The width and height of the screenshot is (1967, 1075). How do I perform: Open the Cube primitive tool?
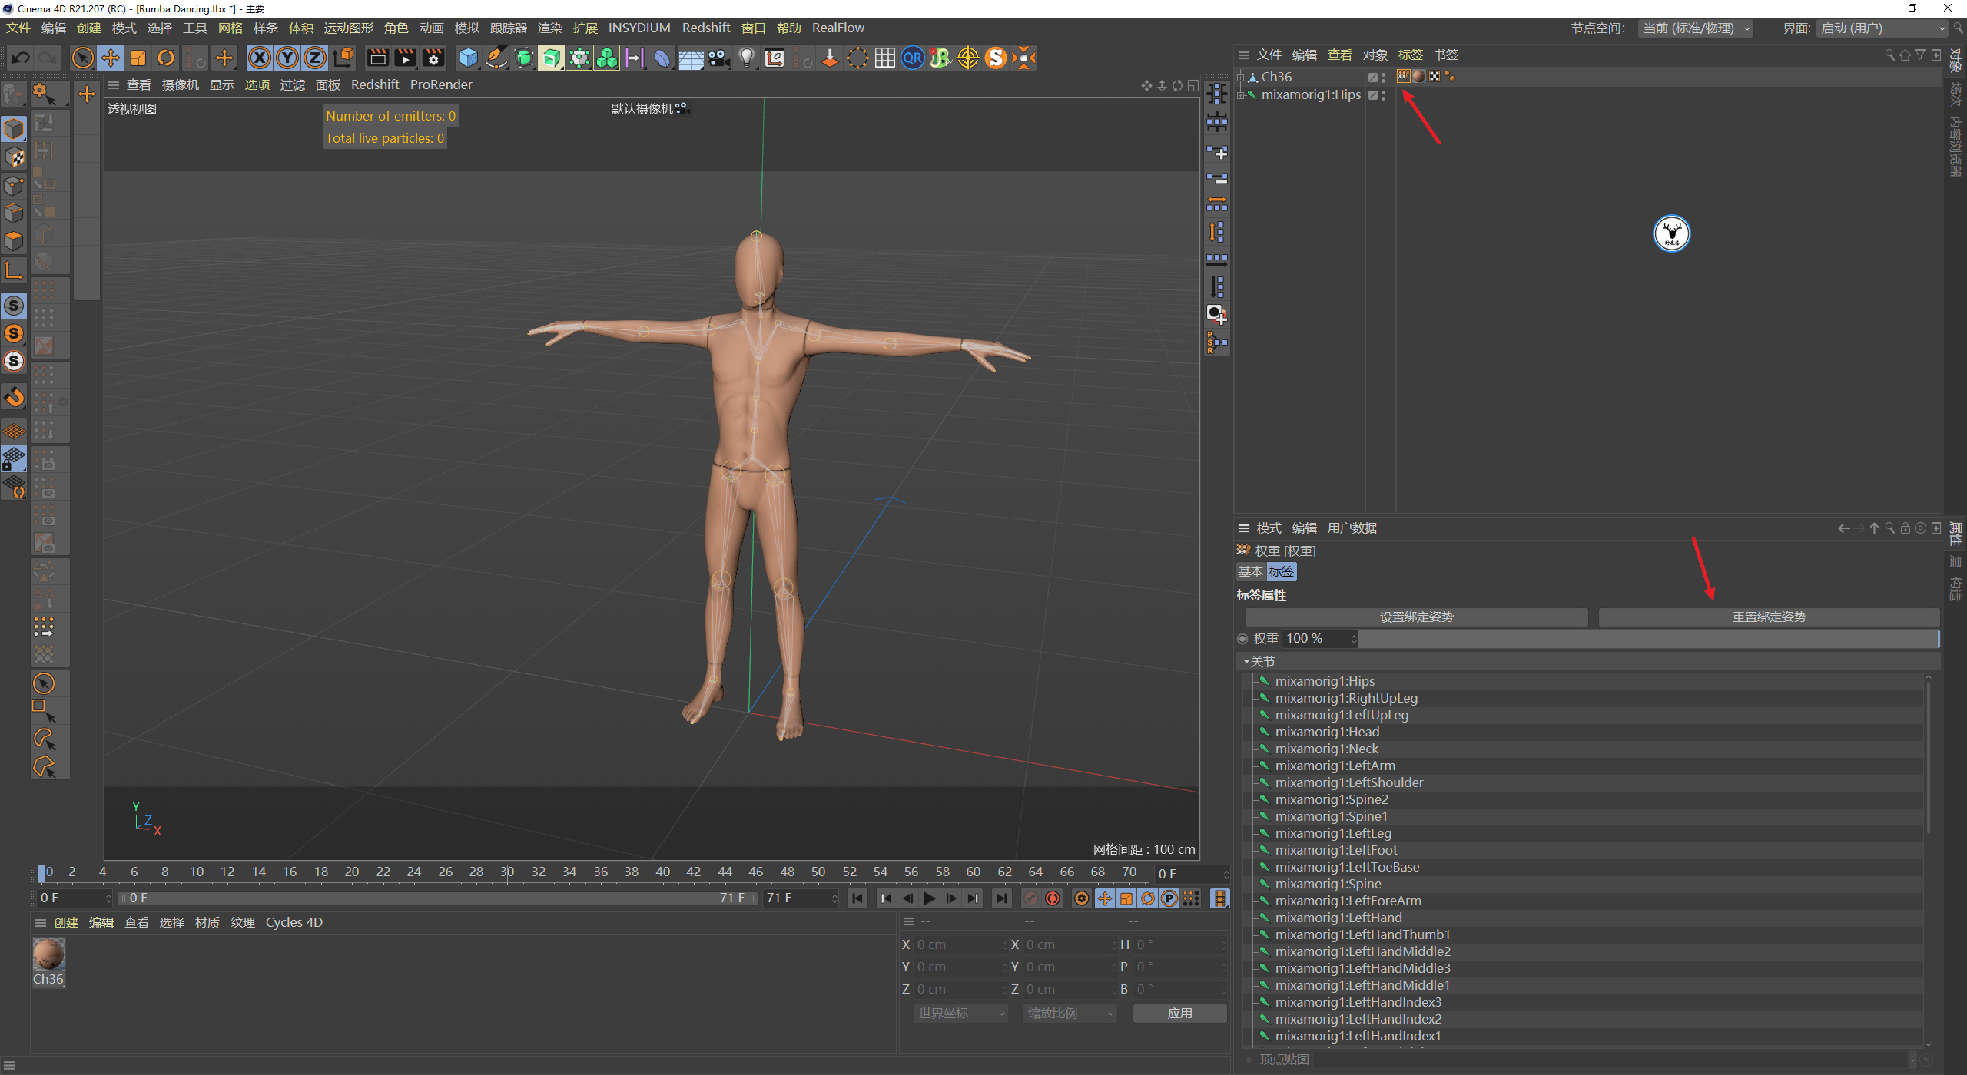coord(468,58)
